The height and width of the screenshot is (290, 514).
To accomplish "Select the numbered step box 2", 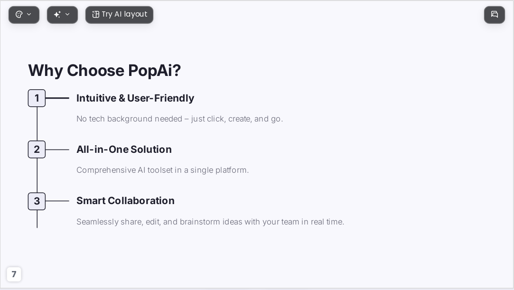I will tap(37, 150).
